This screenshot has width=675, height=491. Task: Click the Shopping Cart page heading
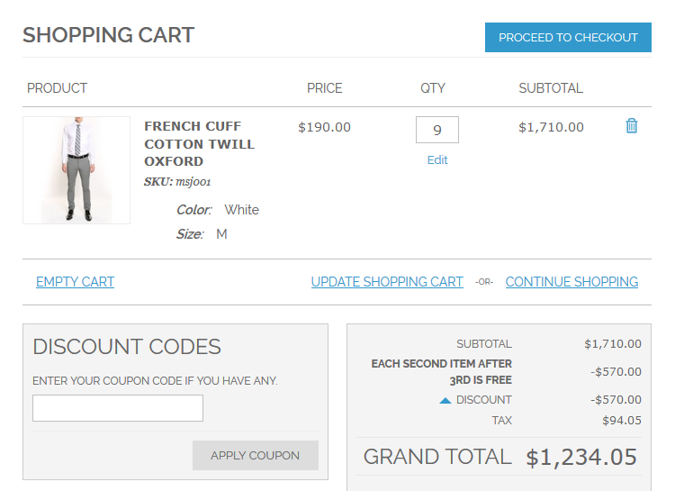108,35
